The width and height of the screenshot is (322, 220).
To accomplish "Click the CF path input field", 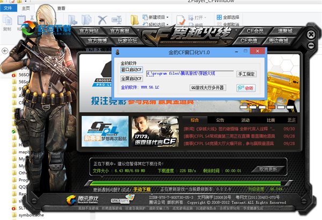I will 190,74.
